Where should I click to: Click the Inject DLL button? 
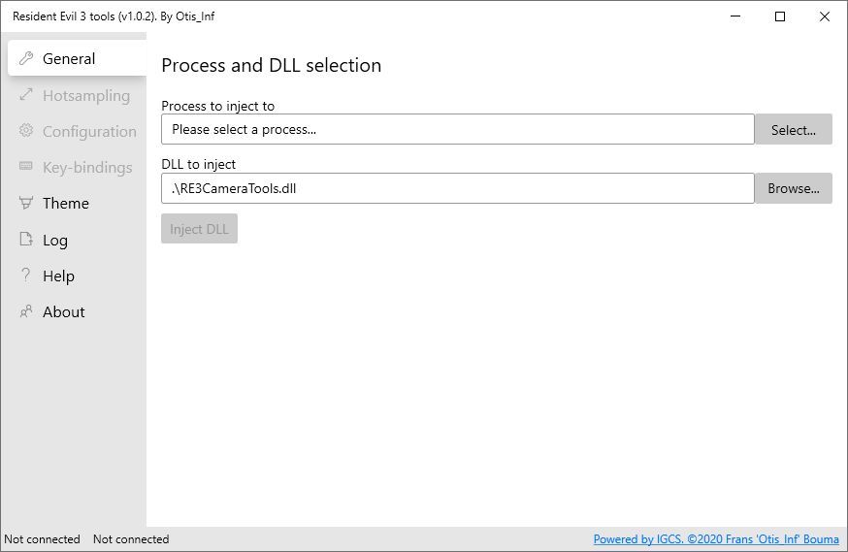(x=199, y=229)
